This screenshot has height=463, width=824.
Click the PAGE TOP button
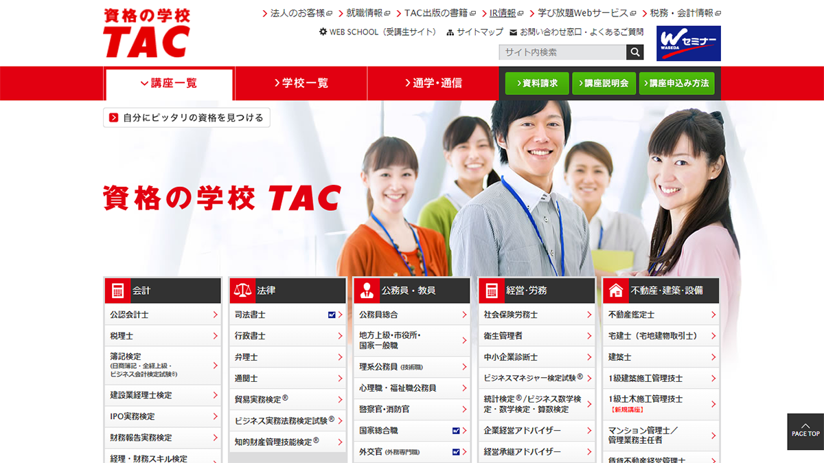[805, 431]
